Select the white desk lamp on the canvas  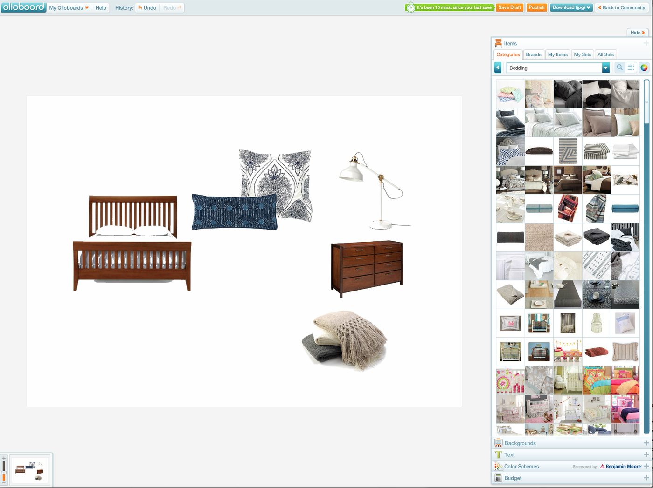(375, 190)
